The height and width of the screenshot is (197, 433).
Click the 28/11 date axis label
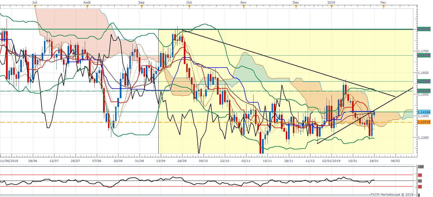[x=289, y=161]
